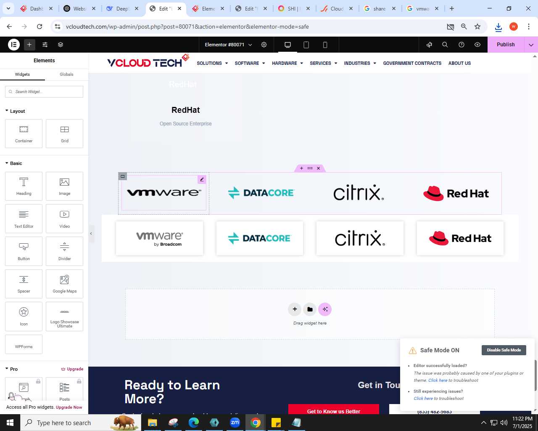538x431 pixels.
Task: Switch to Widgets tab
Action: click(22, 74)
